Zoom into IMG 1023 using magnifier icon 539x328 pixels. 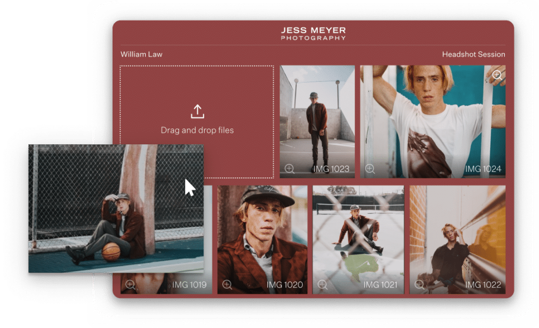coord(290,169)
